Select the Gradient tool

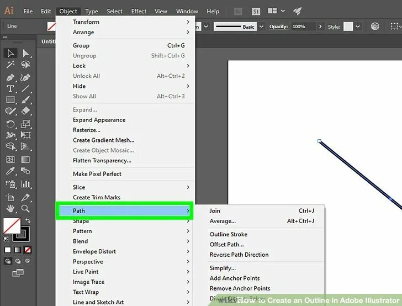pos(25,160)
